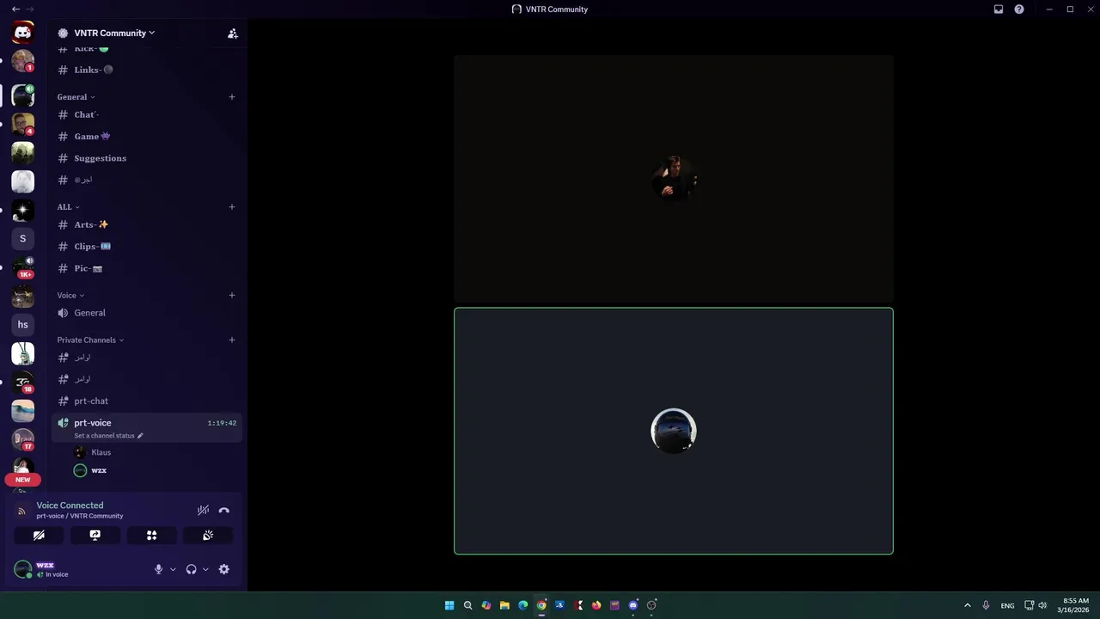This screenshot has height=619, width=1100.
Task: Disconnect from voice with the hang-up icon
Action: [x=224, y=510]
